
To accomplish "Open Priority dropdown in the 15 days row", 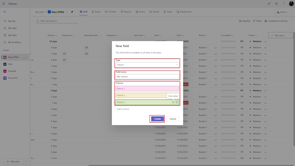I will [x=265, y=41].
